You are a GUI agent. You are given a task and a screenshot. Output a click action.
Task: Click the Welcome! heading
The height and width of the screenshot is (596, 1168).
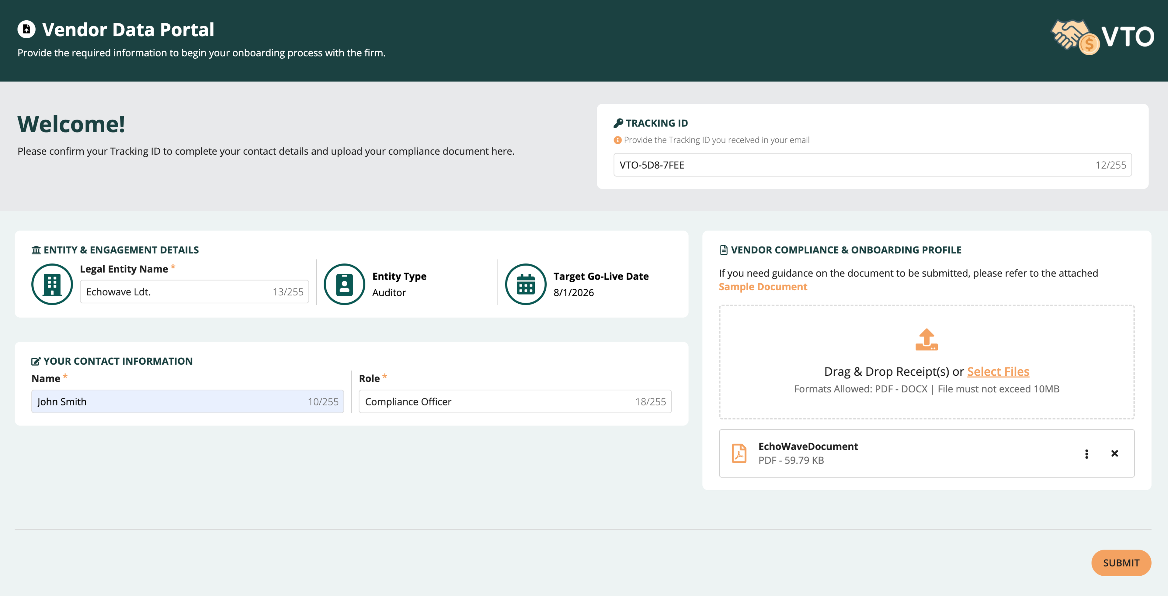point(71,125)
